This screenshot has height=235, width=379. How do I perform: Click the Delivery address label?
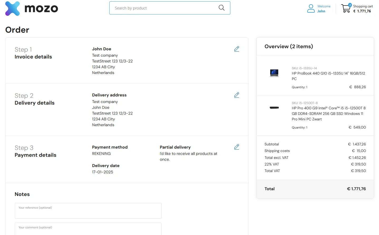click(109, 95)
